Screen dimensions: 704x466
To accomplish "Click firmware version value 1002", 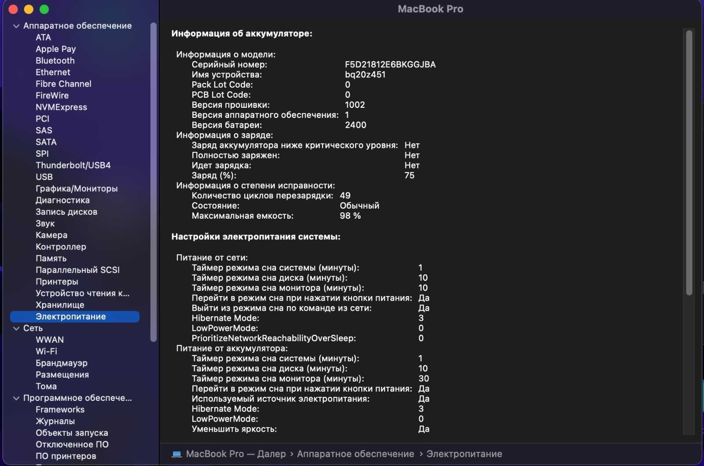I will [355, 105].
